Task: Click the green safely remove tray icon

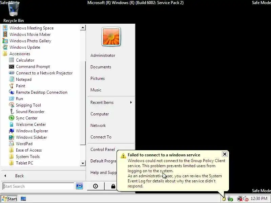Action: 230,199
